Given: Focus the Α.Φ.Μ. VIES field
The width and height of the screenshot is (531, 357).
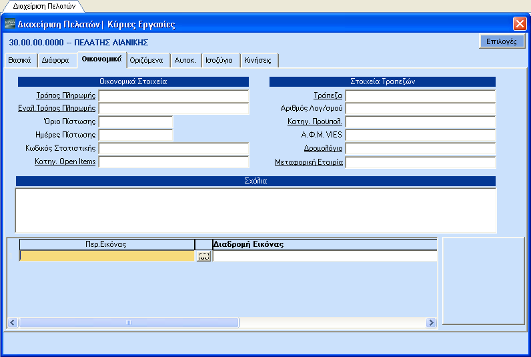Looking at the screenshot, I should pyautogui.click(x=420, y=135).
